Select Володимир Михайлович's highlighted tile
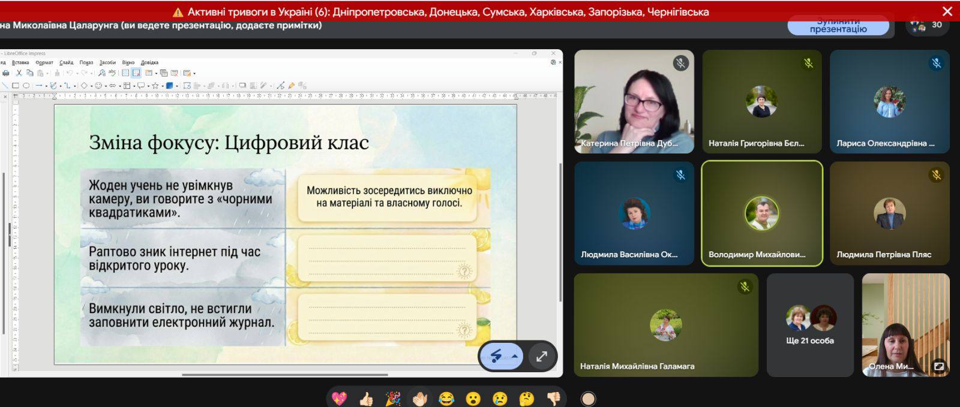 click(762, 213)
